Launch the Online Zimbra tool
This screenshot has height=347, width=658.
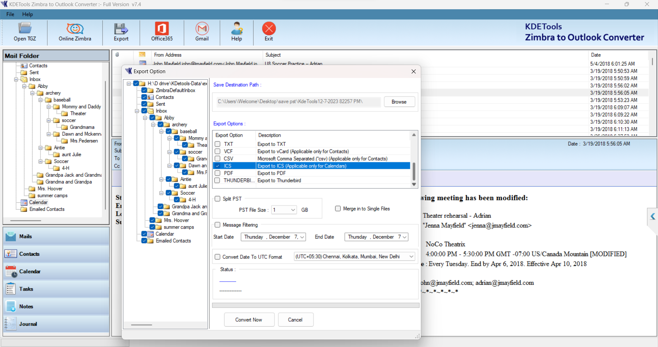point(75,32)
